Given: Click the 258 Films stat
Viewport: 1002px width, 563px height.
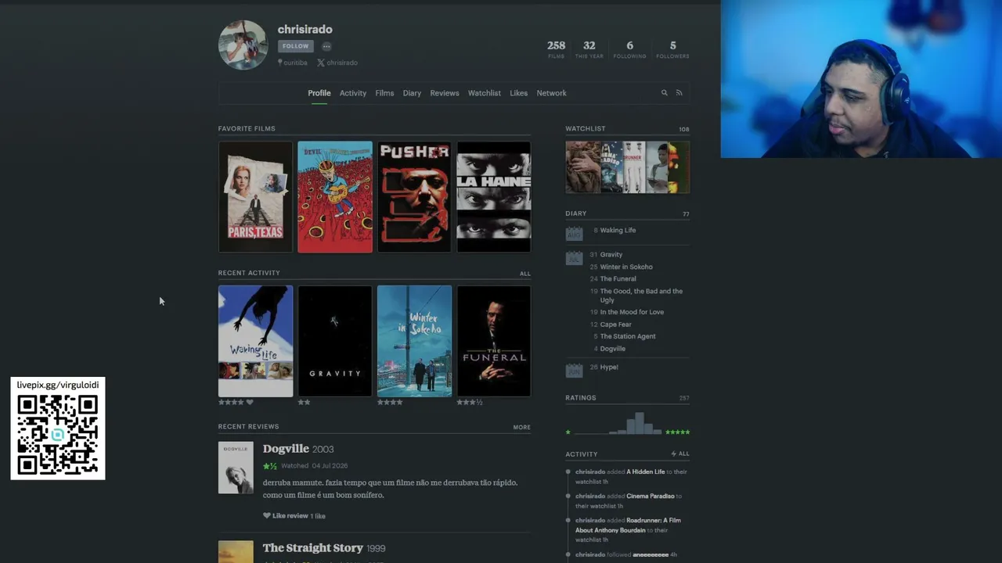Looking at the screenshot, I should (556, 49).
